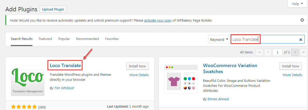Click WooCommerce Variation Swatches plugin thumbnail
This screenshot has height=110, width=308.
[181, 79]
